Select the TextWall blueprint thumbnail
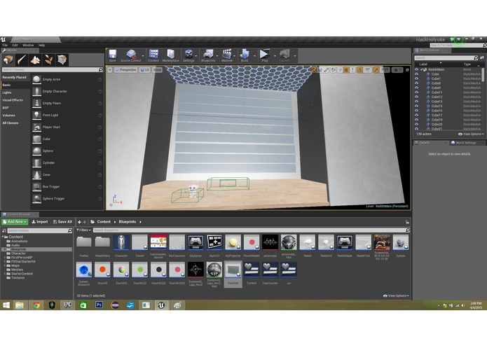487x346 pixels. [x=233, y=274]
